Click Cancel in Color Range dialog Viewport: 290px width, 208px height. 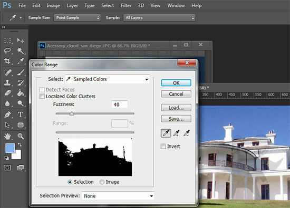point(176,94)
